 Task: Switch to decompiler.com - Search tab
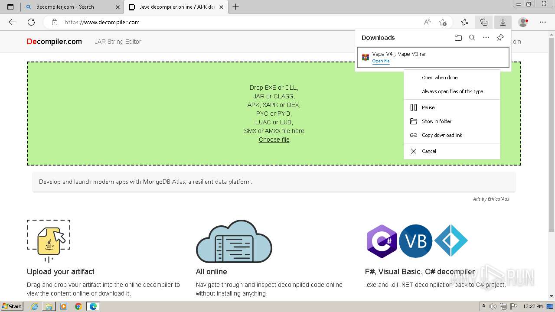coord(72,7)
